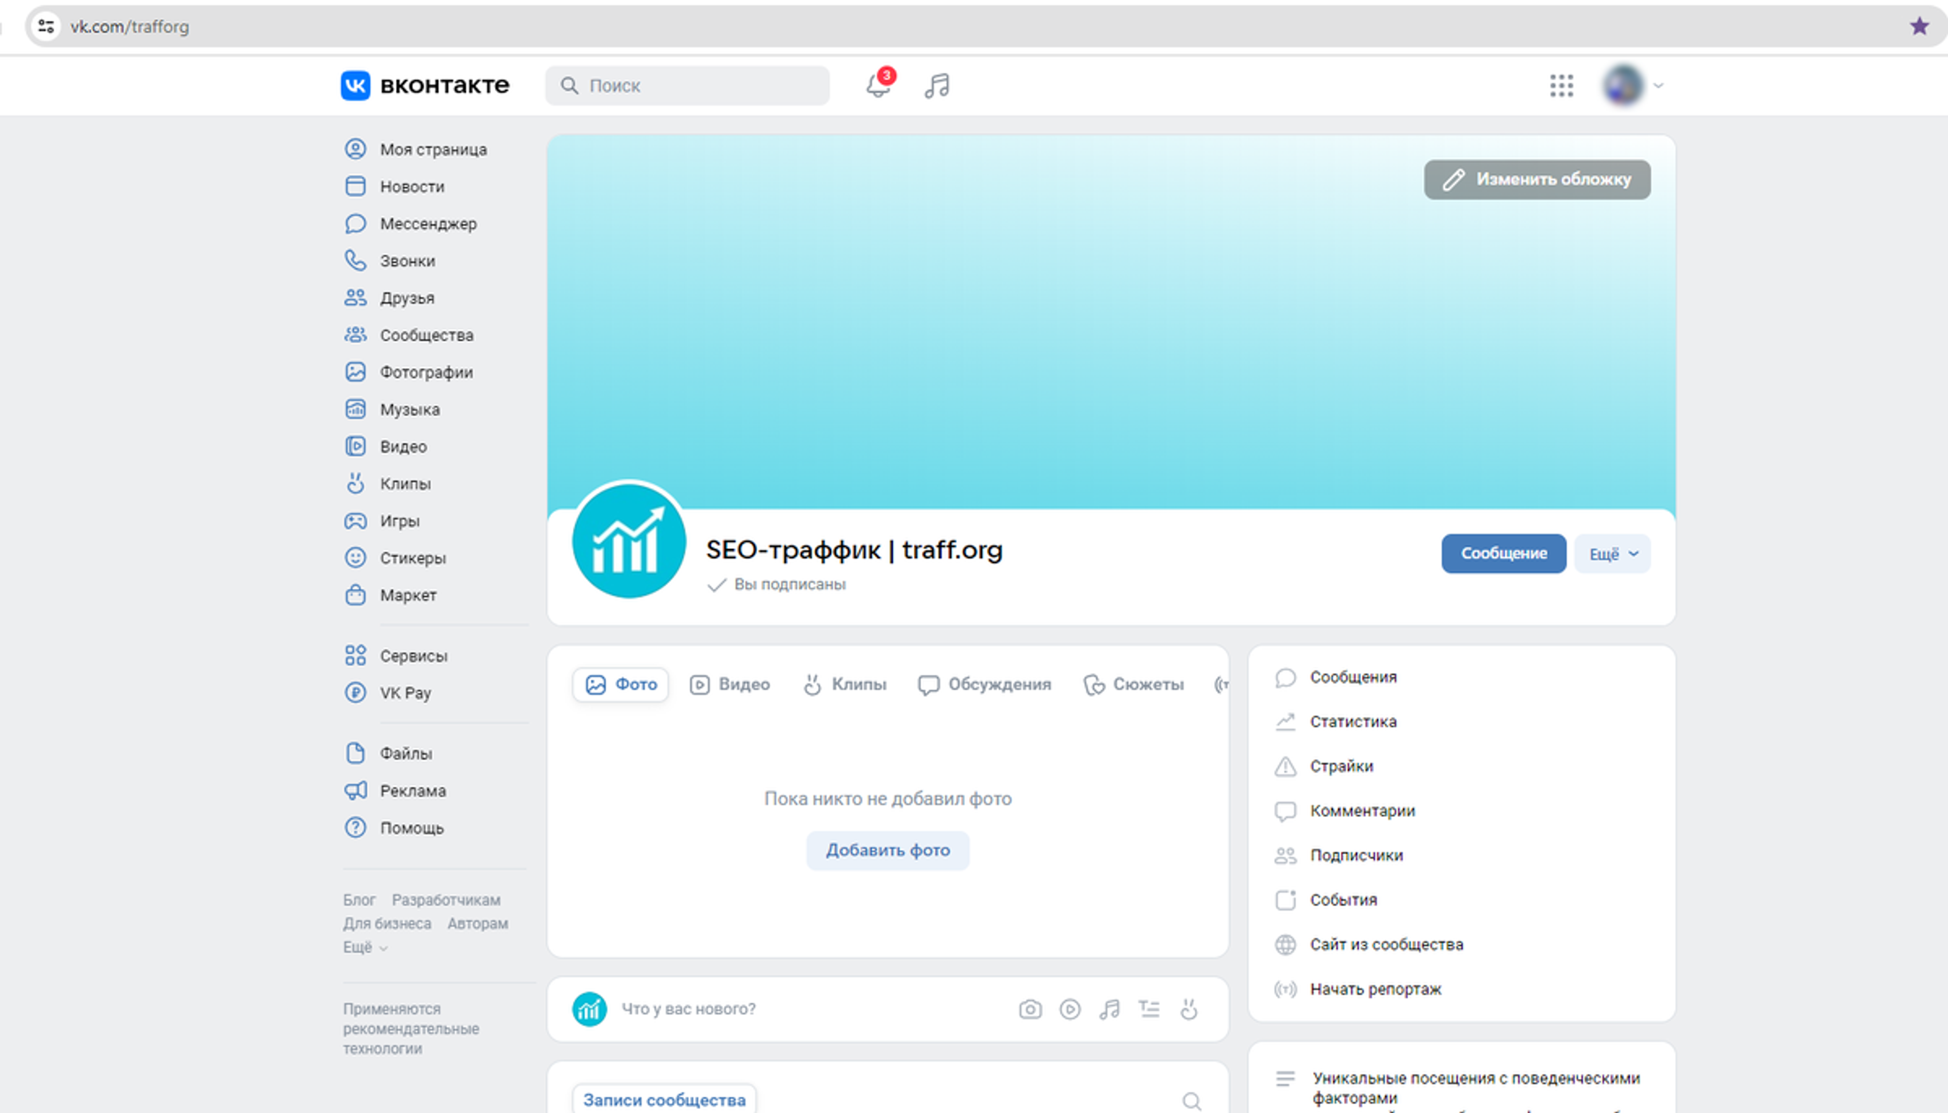Screen dimensions: 1948x1113
Task: Click the small avatar in post composer
Action: (x=589, y=1009)
